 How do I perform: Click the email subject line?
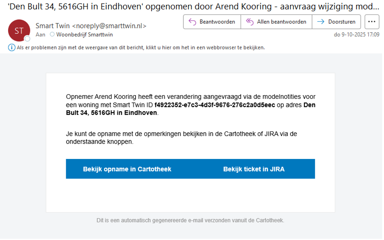(x=190, y=7)
